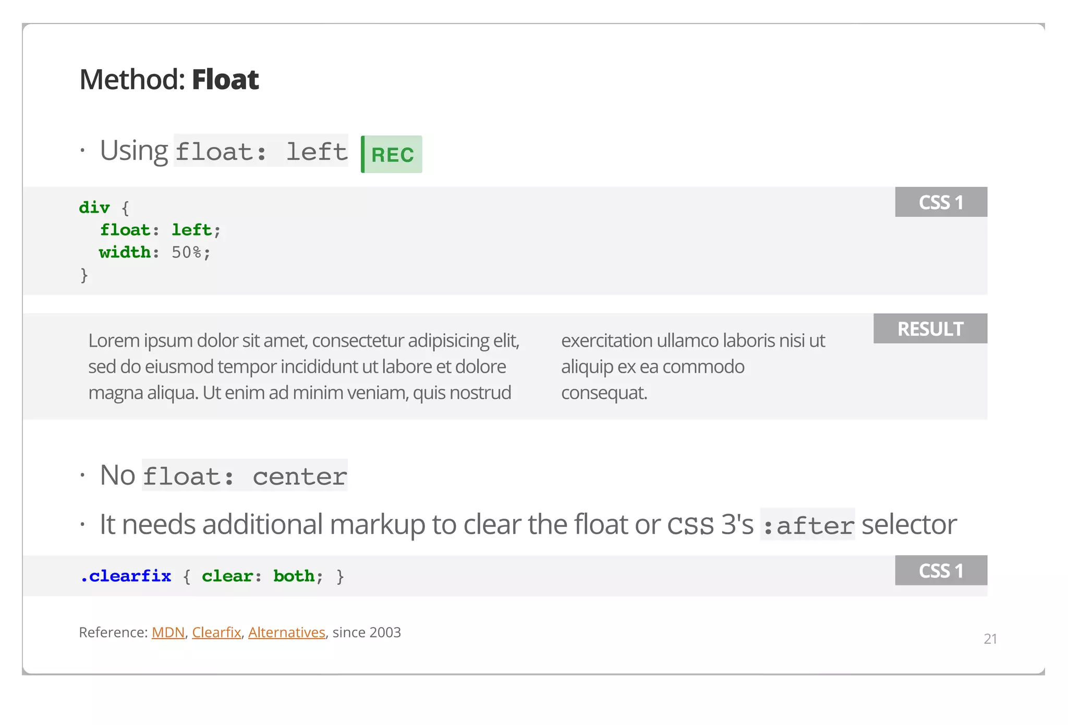
Task: Click the ".clearfix" selector in the code
Action: click(x=126, y=576)
